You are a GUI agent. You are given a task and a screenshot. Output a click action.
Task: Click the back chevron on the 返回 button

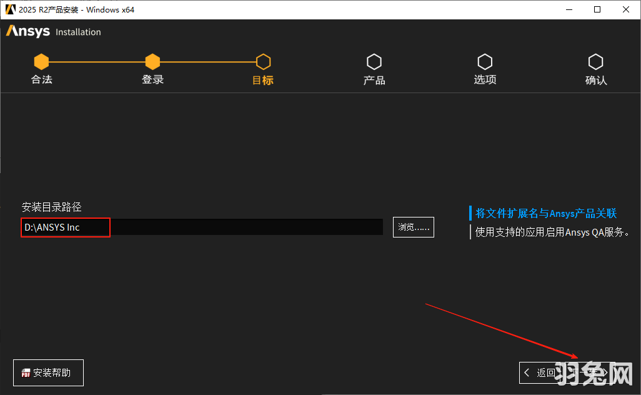(x=529, y=372)
